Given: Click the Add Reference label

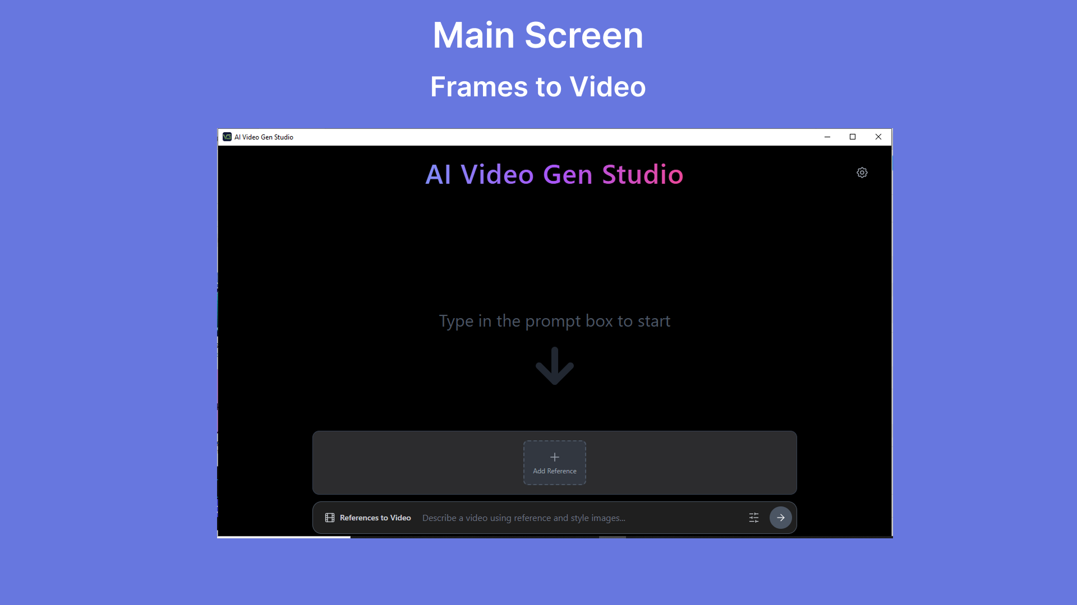Looking at the screenshot, I should click(555, 471).
